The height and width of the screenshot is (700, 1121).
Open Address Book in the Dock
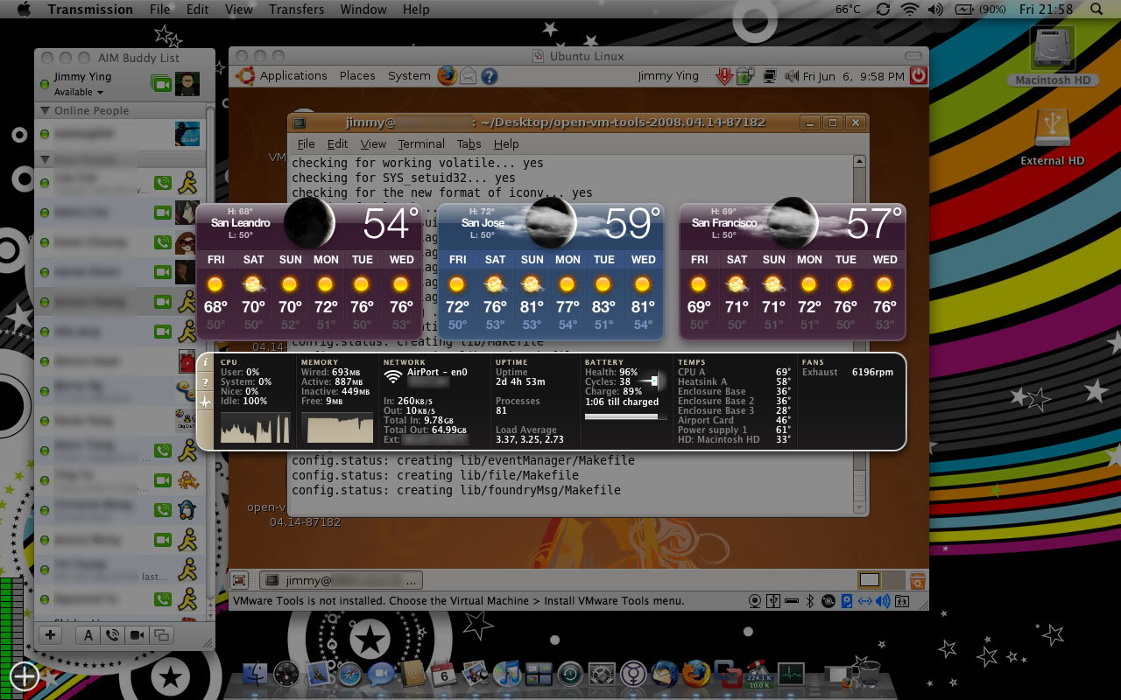pyautogui.click(x=412, y=675)
